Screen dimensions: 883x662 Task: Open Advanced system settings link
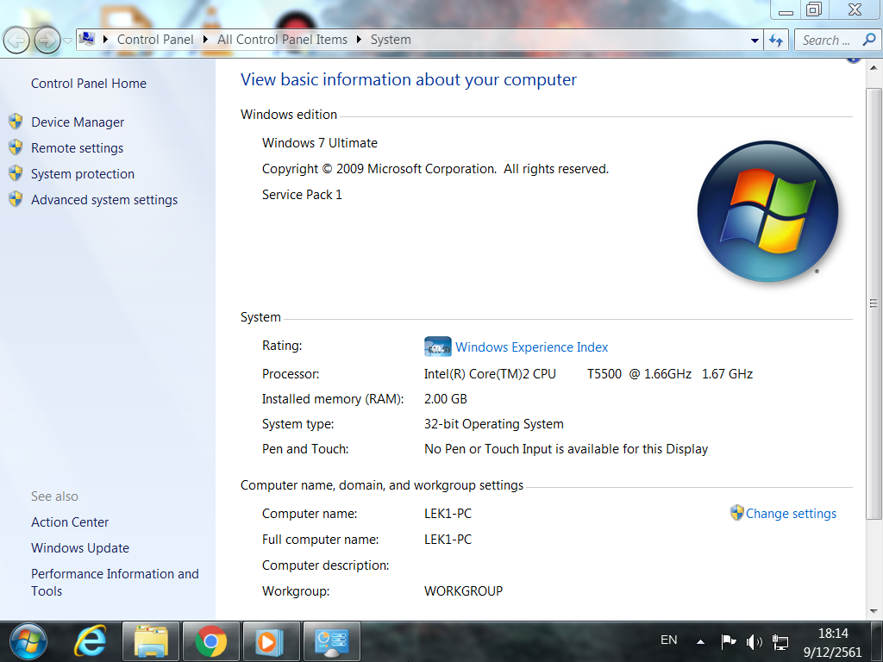(x=104, y=200)
